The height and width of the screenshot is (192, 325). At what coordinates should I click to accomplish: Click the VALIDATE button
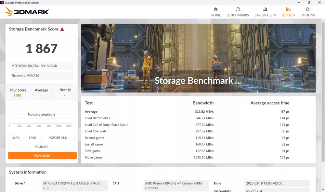coord(42,147)
